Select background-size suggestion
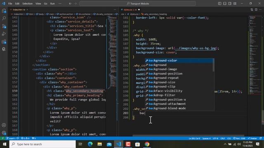This screenshot has height=148, width=264. click(179, 82)
